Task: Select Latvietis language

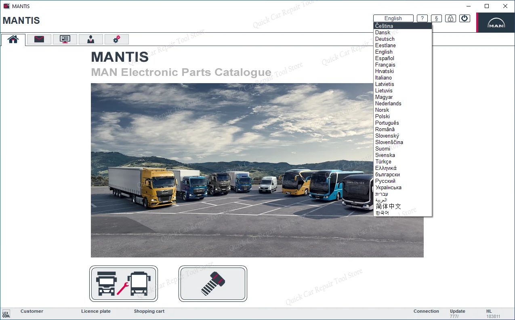Action: [x=403, y=84]
